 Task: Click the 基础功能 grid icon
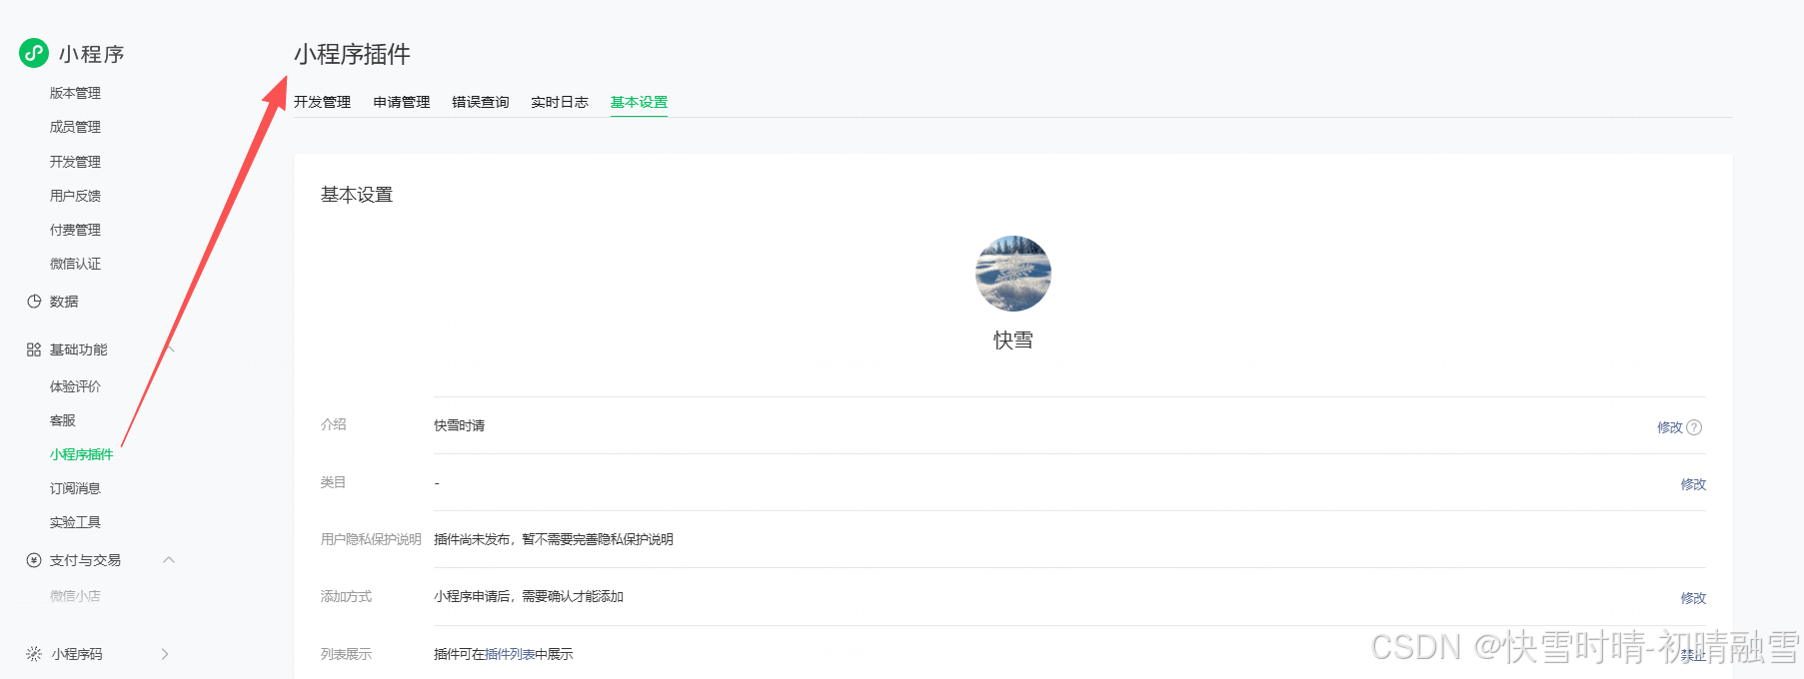coord(34,349)
